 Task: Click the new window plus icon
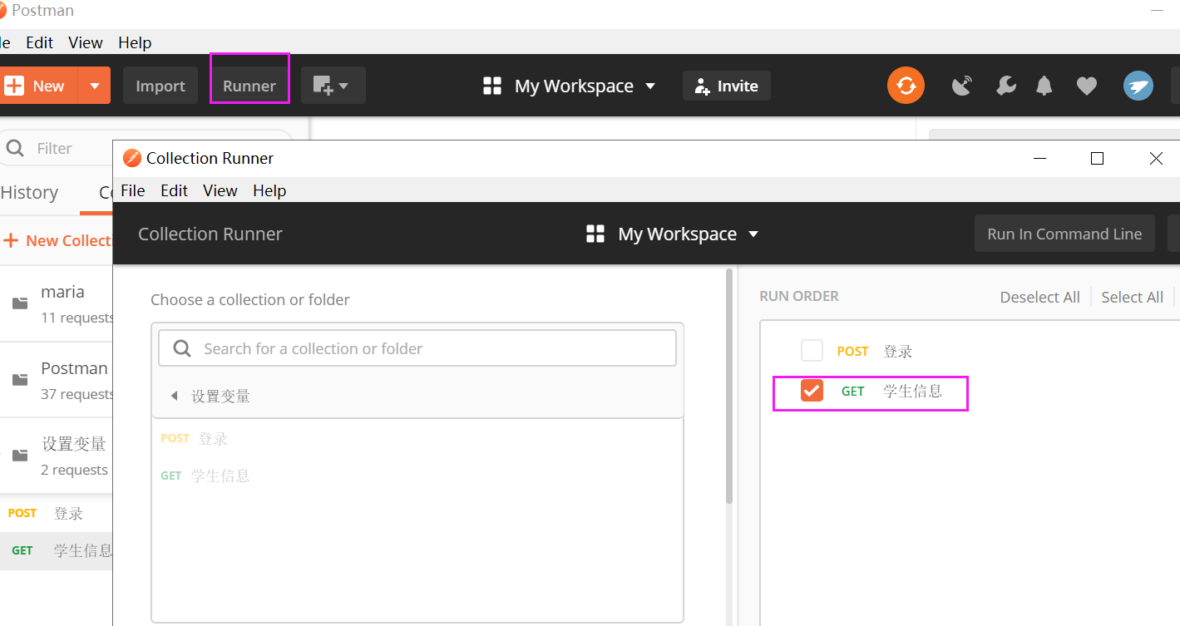pyautogui.click(x=333, y=86)
